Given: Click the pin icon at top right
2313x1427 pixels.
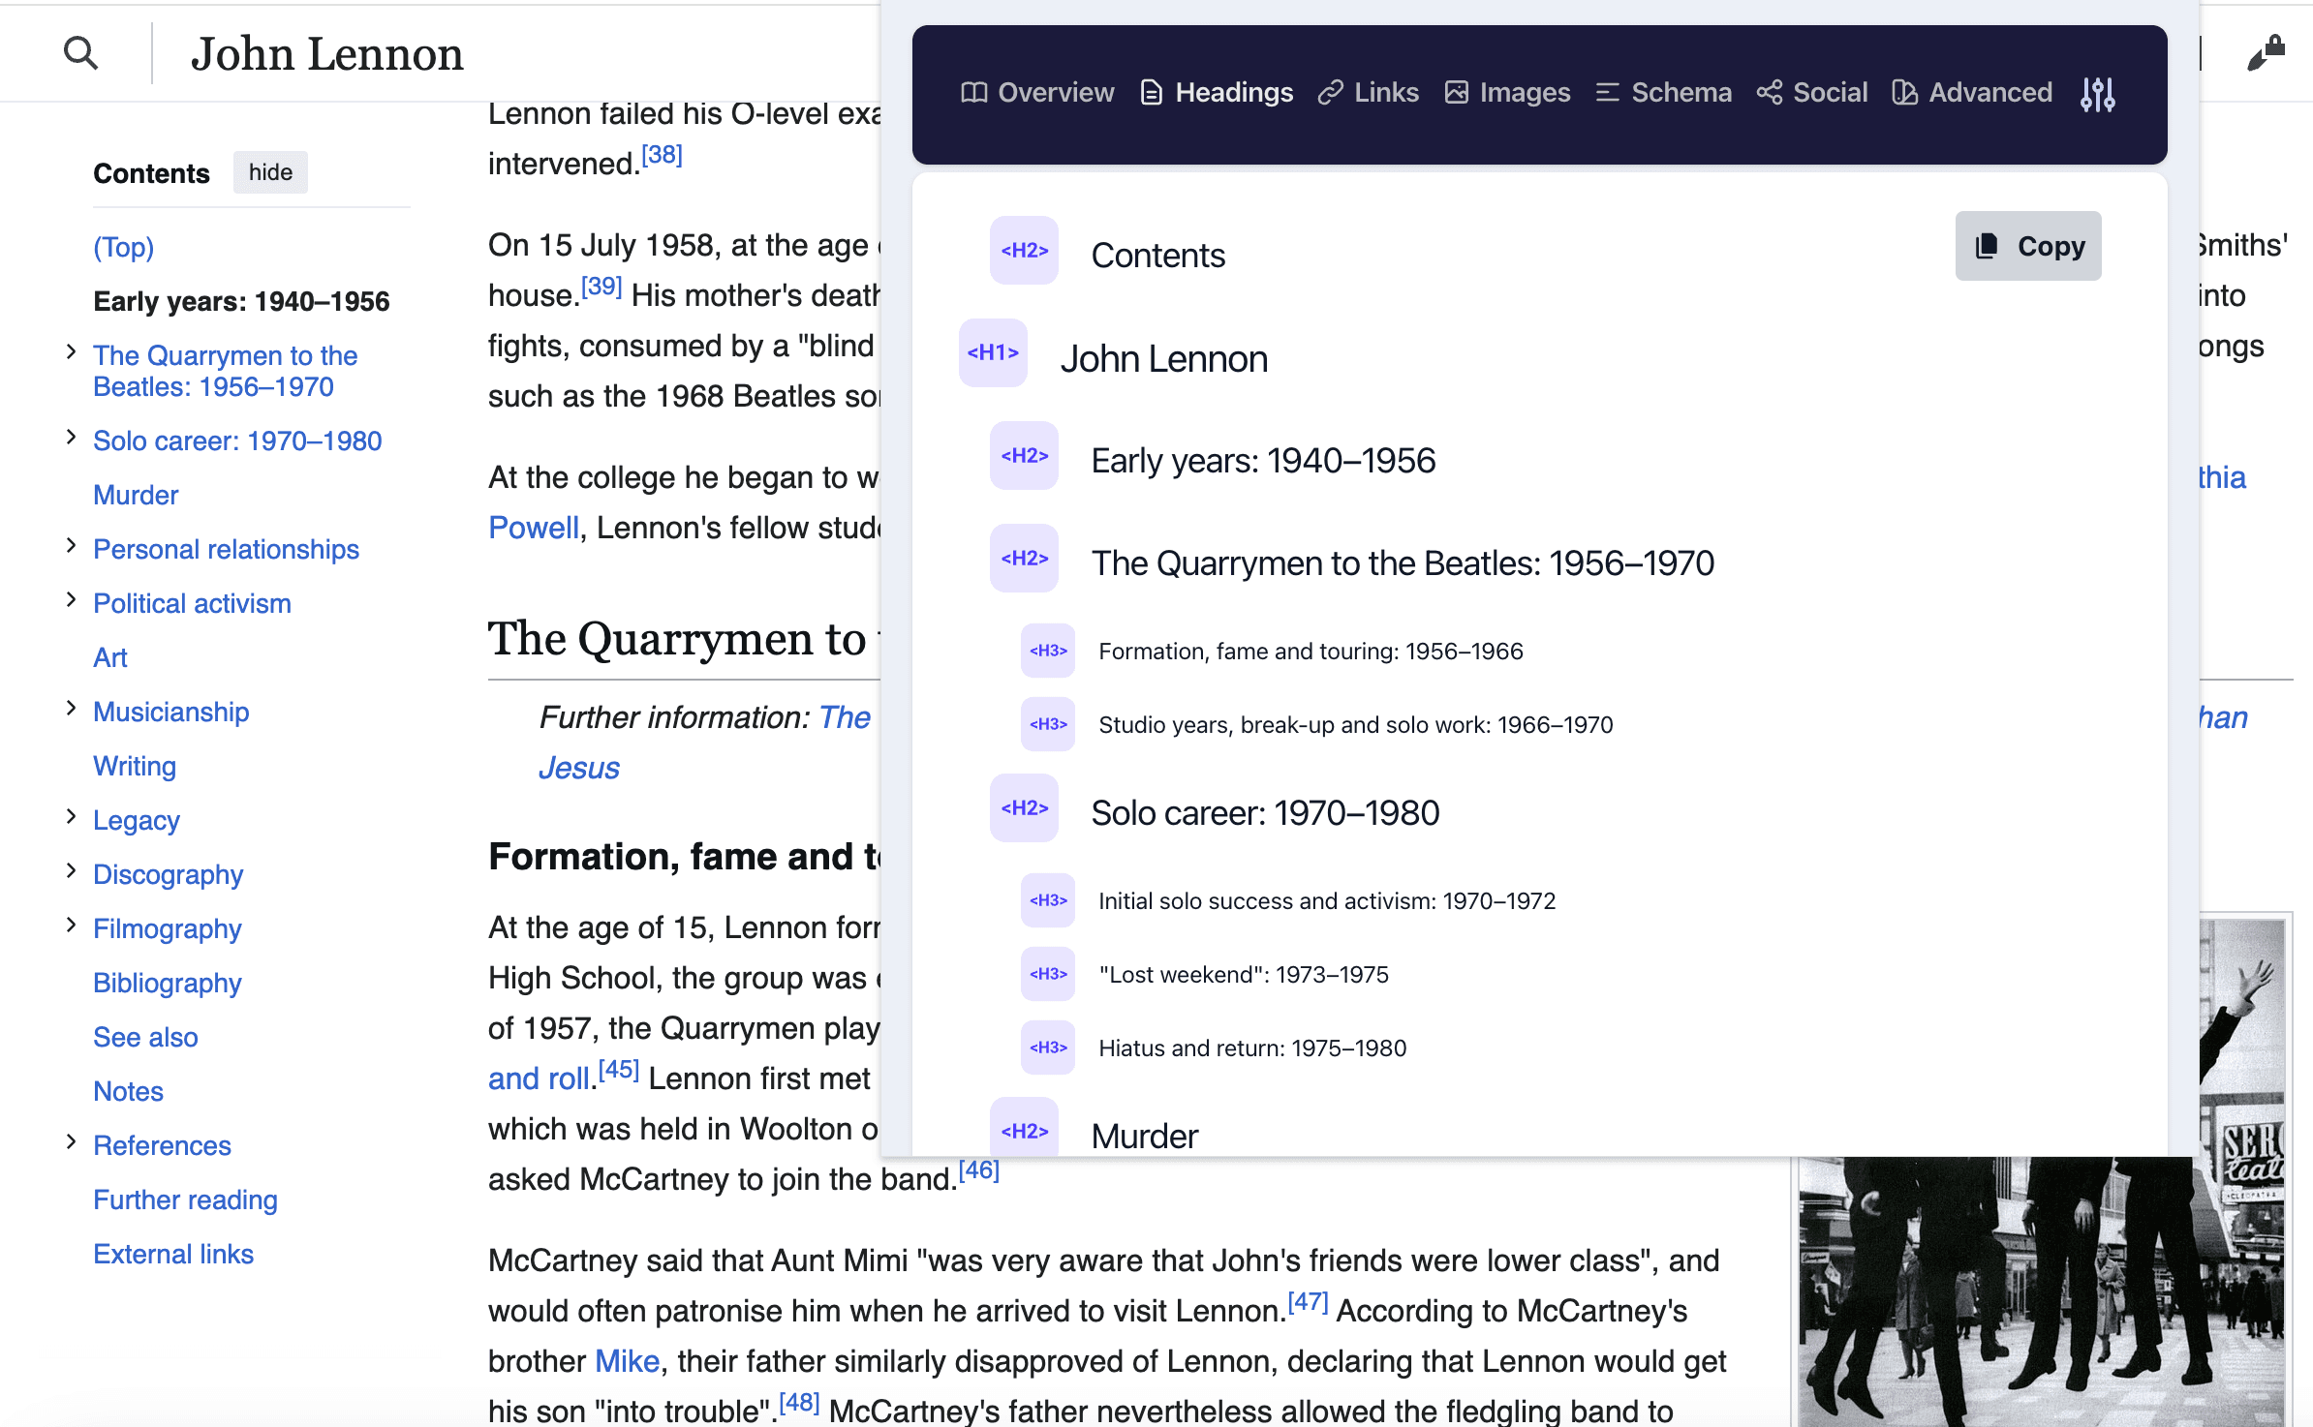Looking at the screenshot, I should point(2267,53).
